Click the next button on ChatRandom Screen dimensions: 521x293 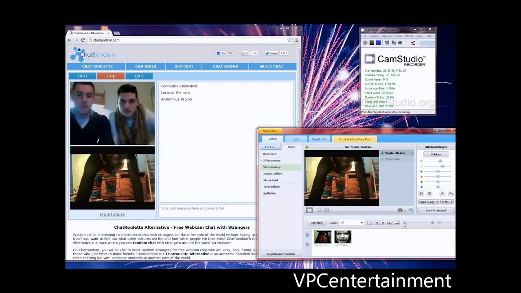click(83, 76)
